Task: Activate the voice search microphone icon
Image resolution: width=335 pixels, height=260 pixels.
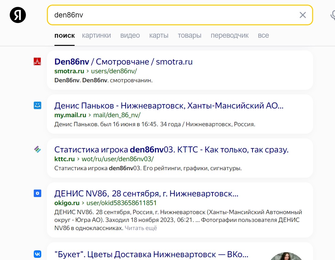Action: [x=333, y=15]
